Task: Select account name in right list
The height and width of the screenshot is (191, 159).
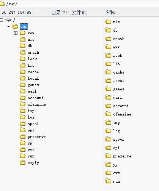Action: tap(121, 106)
